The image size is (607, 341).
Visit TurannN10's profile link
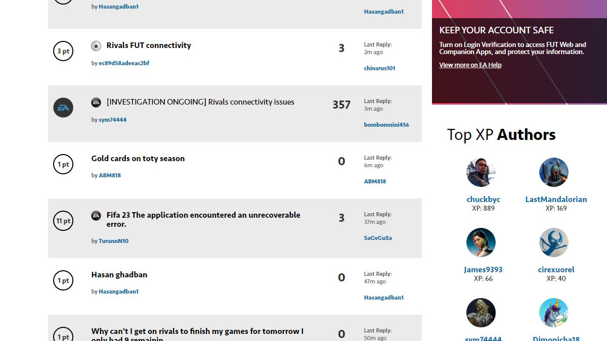point(113,241)
